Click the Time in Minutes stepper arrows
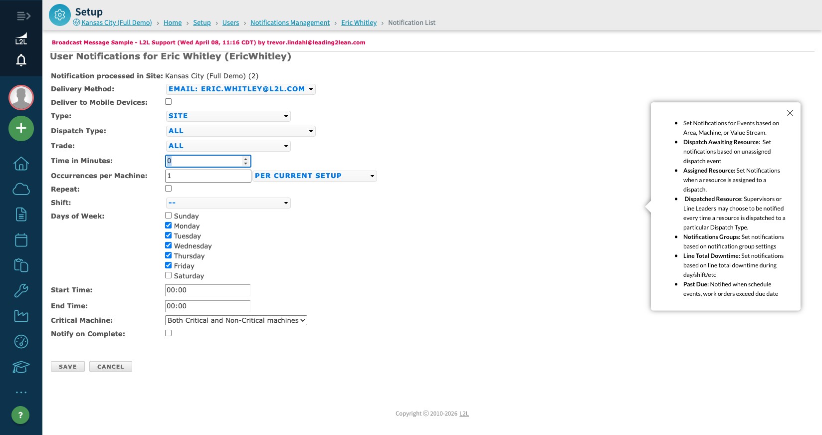The image size is (822, 435). [x=245, y=161]
